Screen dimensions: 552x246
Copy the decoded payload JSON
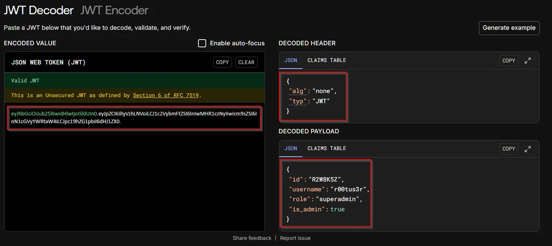pyautogui.click(x=509, y=149)
